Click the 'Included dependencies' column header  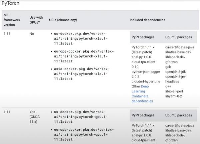point(147,20)
